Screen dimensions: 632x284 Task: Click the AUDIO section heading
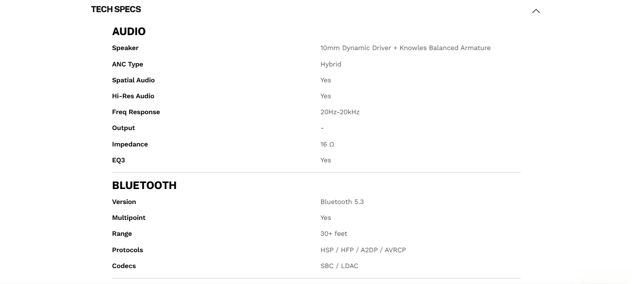click(x=129, y=31)
